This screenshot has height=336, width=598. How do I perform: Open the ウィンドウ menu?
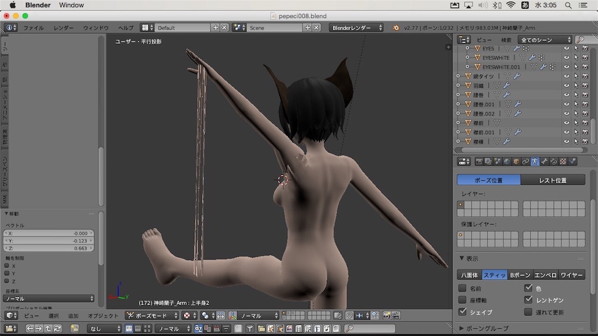pyautogui.click(x=96, y=28)
